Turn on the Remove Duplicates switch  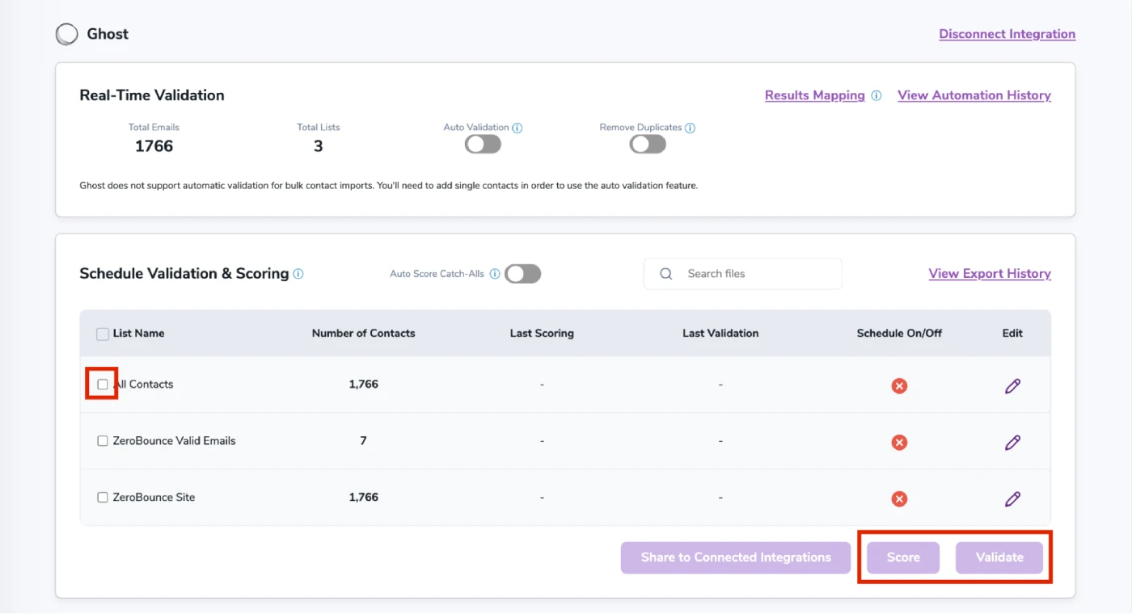click(x=647, y=143)
